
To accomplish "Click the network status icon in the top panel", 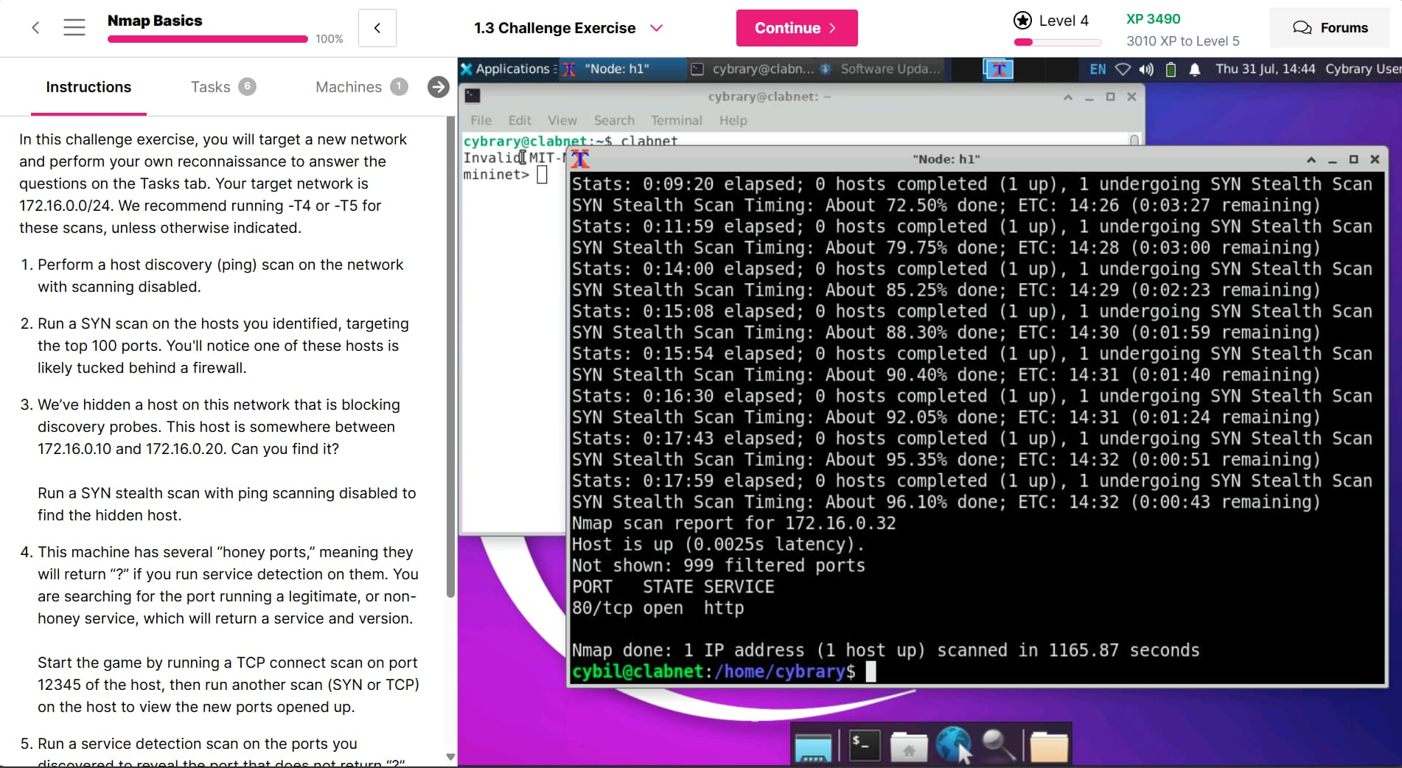I will [x=1123, y=69].
